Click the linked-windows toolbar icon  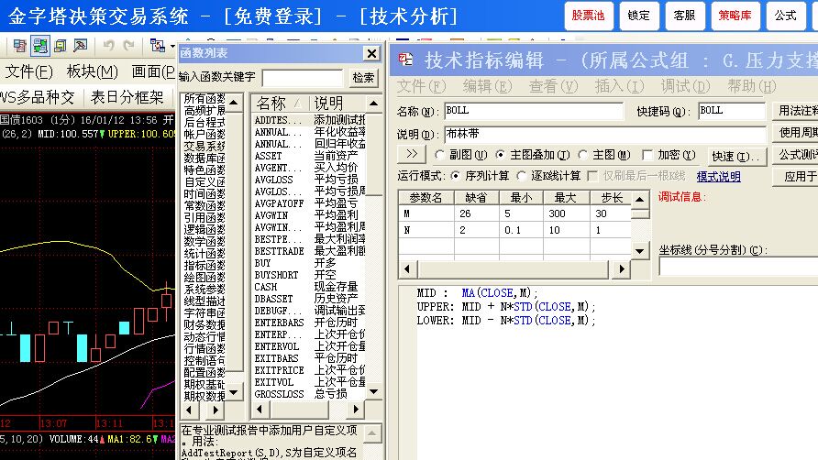[157, 46]
